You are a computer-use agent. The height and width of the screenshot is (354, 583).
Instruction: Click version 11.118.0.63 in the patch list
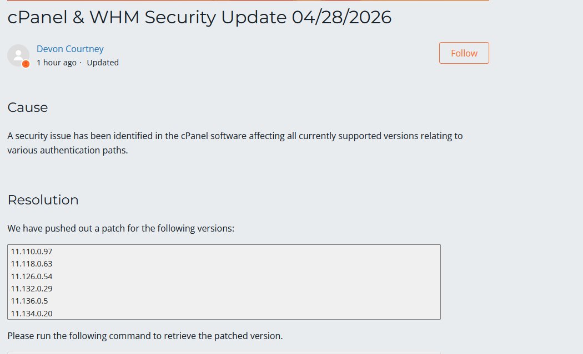tap(32, 264)
